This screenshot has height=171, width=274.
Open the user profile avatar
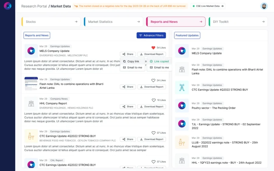(264, 6)
